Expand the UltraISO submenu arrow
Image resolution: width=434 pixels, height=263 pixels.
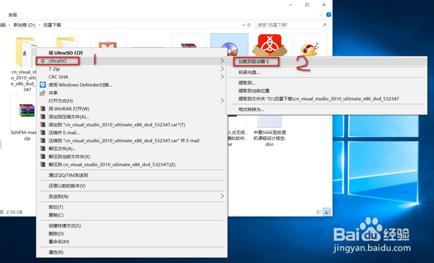click(222, 61)
